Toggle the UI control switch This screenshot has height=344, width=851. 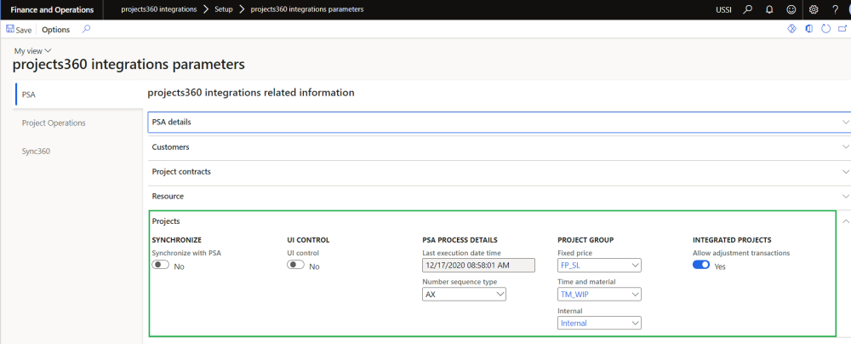pos(296,266)
